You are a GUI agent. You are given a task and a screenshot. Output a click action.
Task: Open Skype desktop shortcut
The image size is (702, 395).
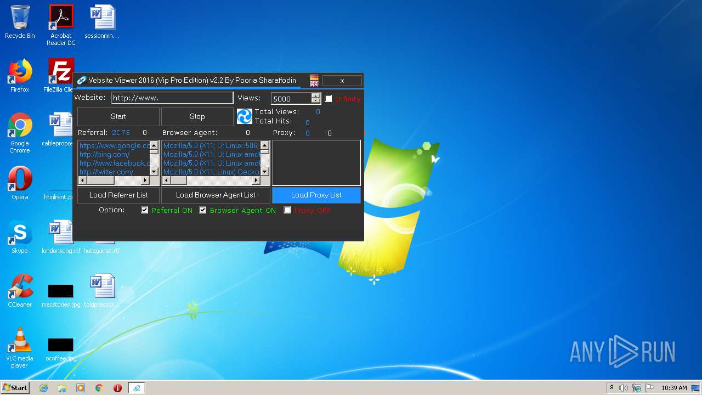(x=20, y=237)
